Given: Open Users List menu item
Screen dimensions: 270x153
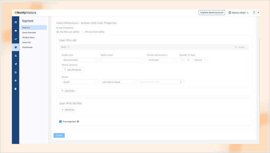Looking at the screenshot, I should point(27,42).
